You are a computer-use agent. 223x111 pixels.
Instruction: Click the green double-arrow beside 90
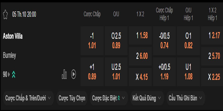(x=13, y=74)
